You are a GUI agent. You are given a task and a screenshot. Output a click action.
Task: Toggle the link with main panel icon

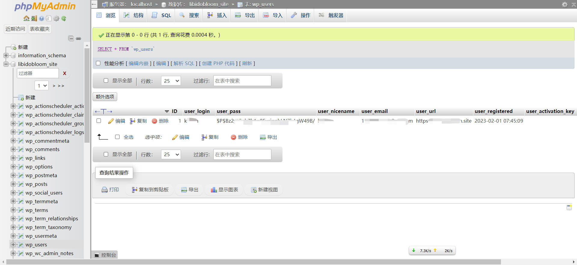78,38
